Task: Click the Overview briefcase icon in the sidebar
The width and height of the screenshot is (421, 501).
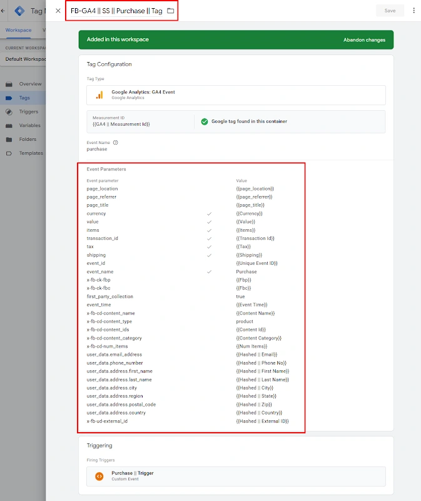Action: (x=9, y=84)
